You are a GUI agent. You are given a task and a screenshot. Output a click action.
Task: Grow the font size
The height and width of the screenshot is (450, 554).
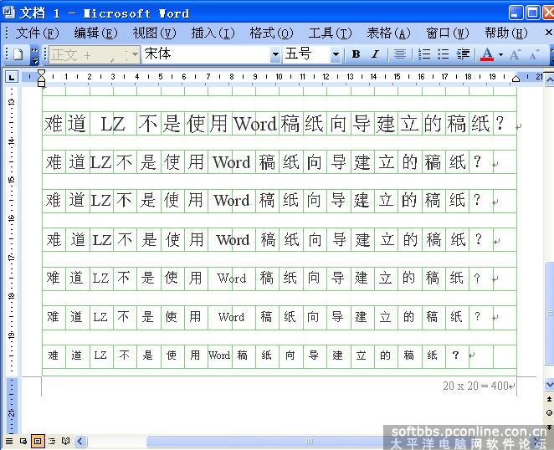[x=515, y=54]
